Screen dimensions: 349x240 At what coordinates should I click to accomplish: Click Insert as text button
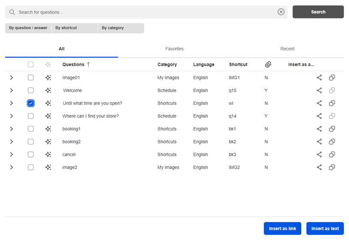pyautogui.click(x=325, y=228)
